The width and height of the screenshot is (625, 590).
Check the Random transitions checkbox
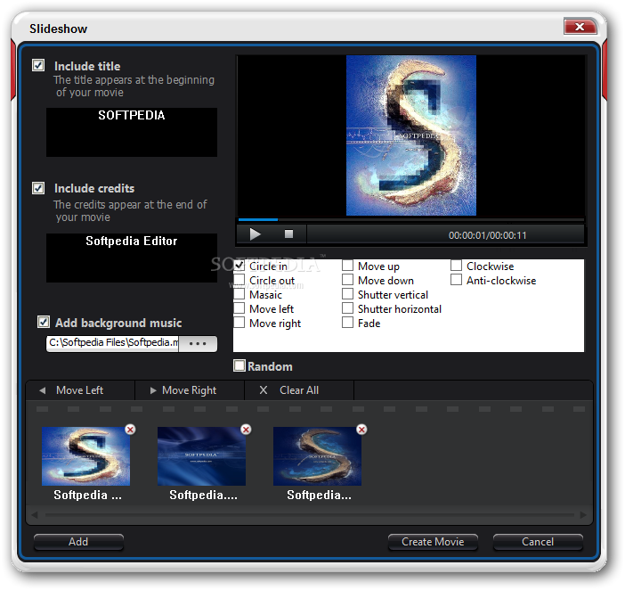[239, 365]
